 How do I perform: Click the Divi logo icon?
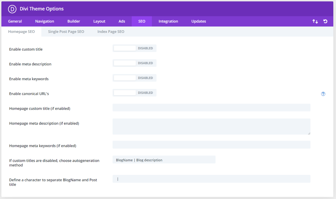(x=12, y=9)
